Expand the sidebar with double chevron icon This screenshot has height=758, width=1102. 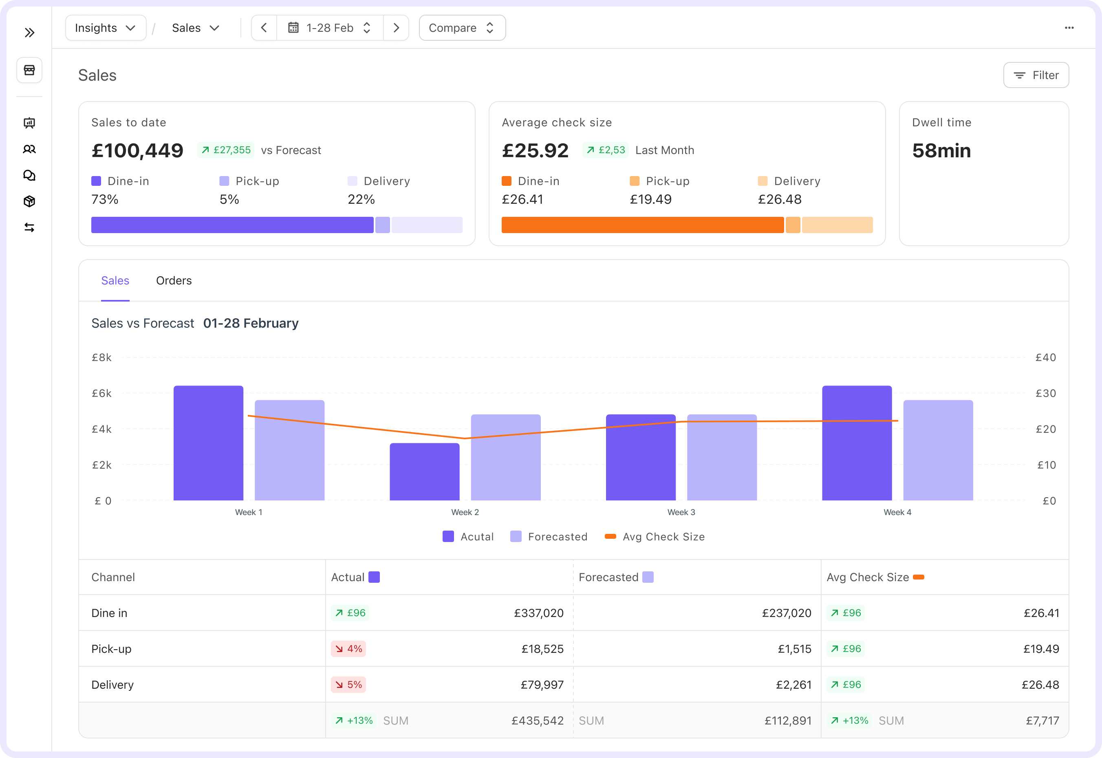(x=29, y=33)
